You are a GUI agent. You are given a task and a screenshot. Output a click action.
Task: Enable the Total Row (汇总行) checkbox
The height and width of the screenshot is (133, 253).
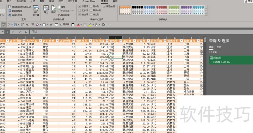tap(80, 10)
